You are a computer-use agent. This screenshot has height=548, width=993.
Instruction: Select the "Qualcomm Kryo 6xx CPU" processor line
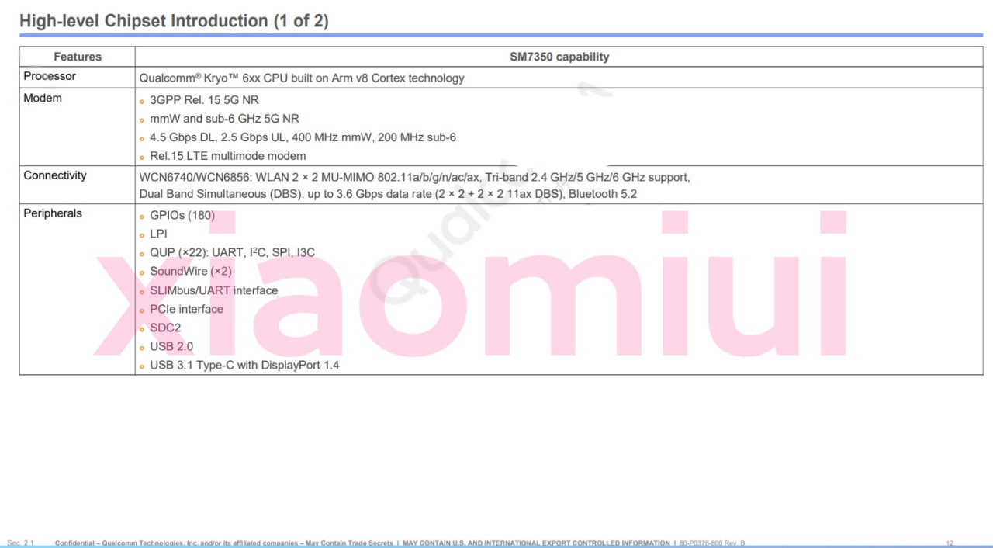[302, 78]
